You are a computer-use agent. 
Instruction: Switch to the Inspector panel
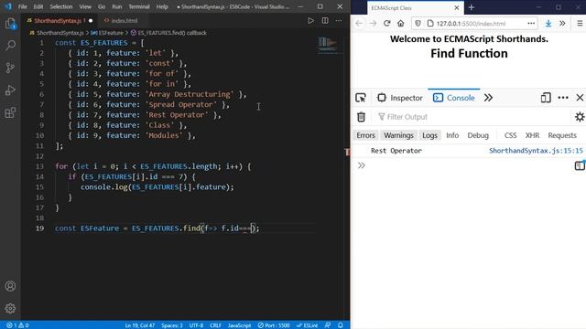400,98
